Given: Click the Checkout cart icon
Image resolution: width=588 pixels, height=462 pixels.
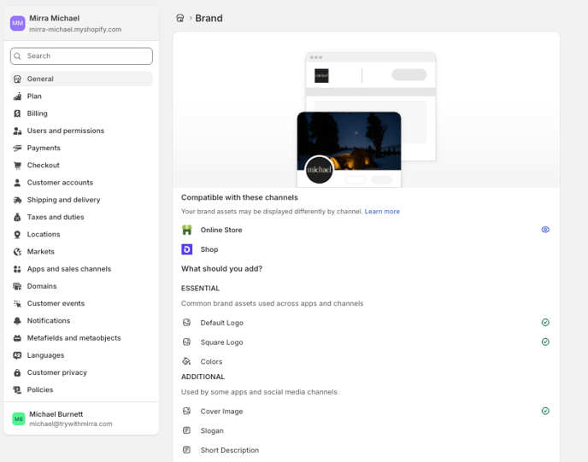Looking at the screenshot, I should pyautogui.click(x=17, y=165).
